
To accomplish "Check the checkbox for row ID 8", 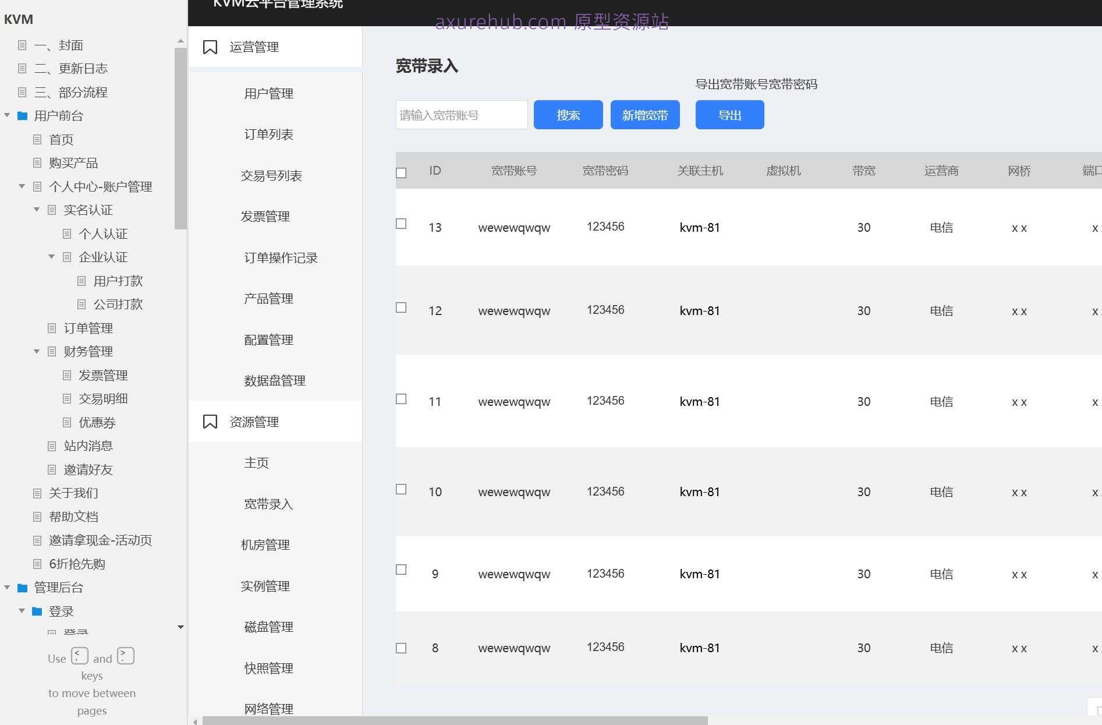I will tap(401, 648).
